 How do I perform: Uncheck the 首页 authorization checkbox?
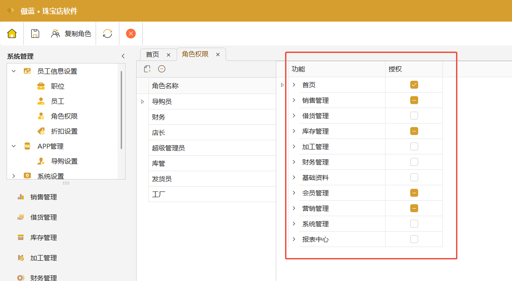[414, 85]
